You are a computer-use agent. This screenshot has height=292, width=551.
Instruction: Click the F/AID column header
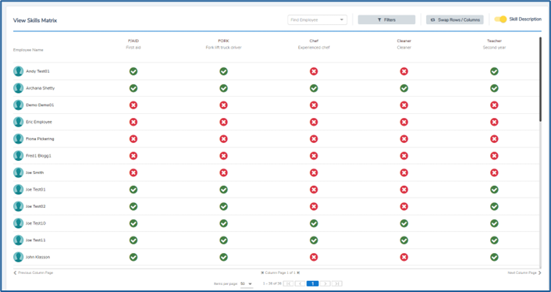coord(133,41)
